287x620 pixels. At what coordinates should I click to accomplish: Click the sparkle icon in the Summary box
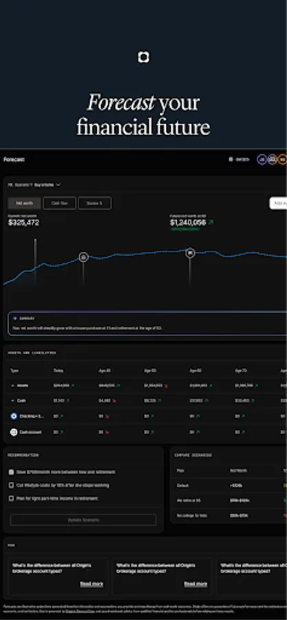pyautogui.click(x=15, y=318)
